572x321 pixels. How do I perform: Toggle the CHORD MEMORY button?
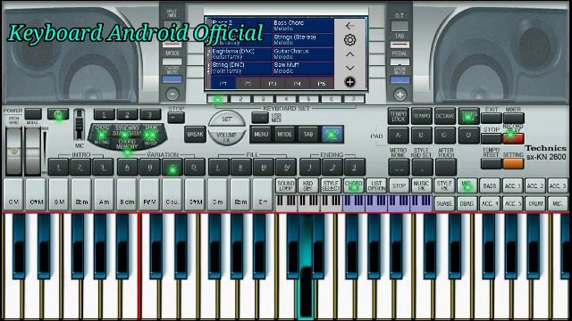click(x=127, y=144)
